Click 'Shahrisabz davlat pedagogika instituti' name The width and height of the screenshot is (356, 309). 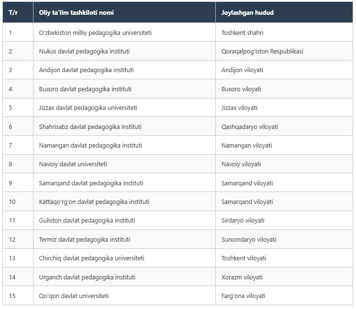[x=90, y=127]
